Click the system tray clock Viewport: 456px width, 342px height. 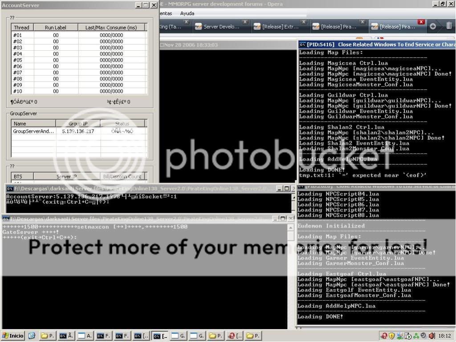444,336
